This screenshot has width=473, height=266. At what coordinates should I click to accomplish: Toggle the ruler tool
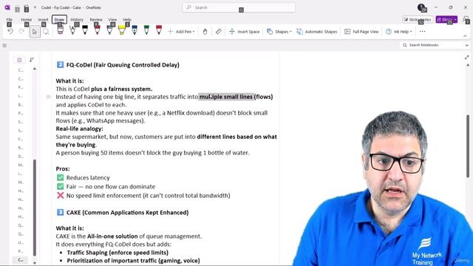[219, 31]
